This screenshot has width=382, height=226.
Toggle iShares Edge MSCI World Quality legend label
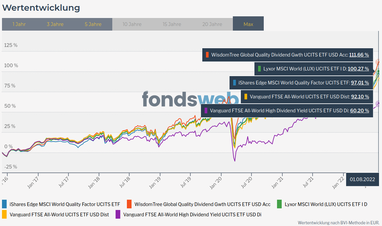[65, 204]
